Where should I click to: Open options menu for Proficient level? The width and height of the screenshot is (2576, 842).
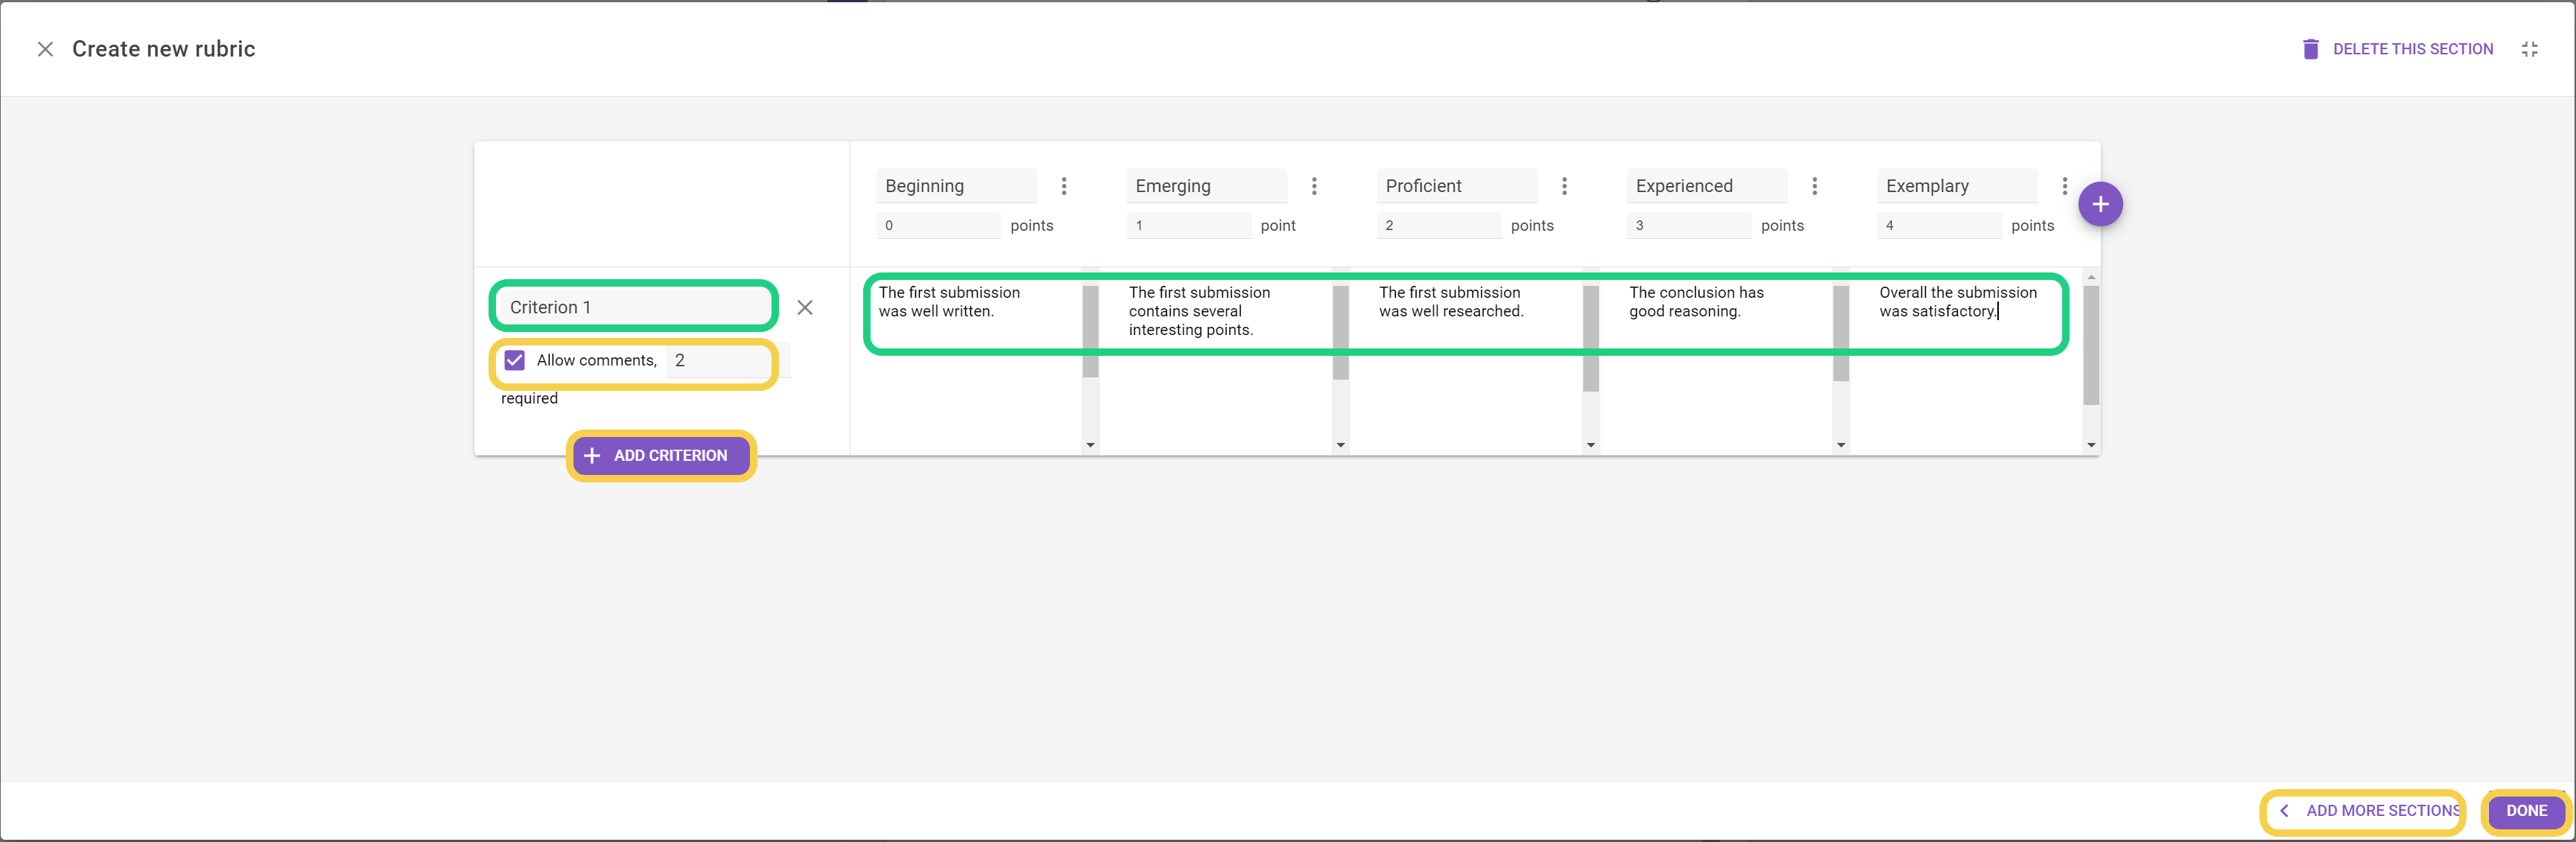coord(1564,186)
